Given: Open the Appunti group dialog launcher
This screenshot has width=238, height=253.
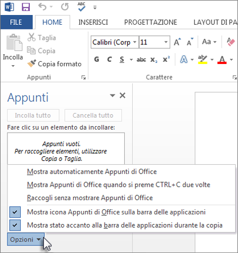Looking at the screenshot, I should pos(83,77).
